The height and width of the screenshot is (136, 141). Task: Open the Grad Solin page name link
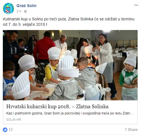coord(26,6)
